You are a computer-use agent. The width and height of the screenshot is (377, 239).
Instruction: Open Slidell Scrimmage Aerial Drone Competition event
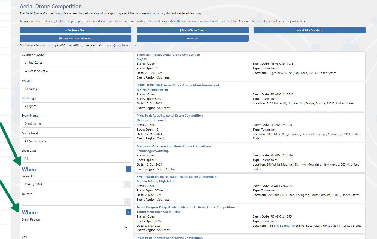(168, 55)
